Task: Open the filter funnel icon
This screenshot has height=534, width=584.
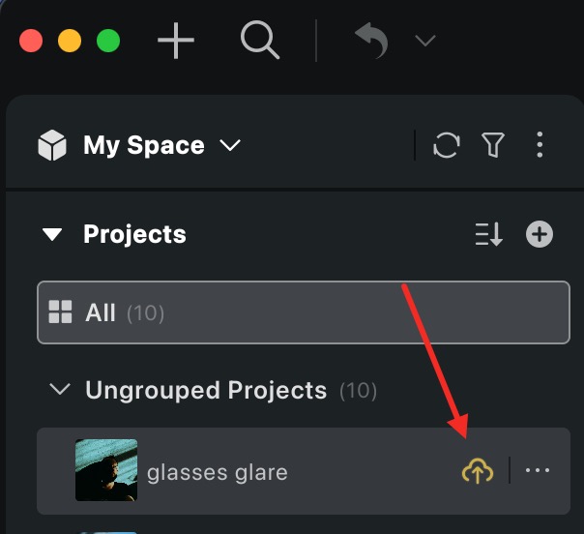Action: click(x=493, y=146)
